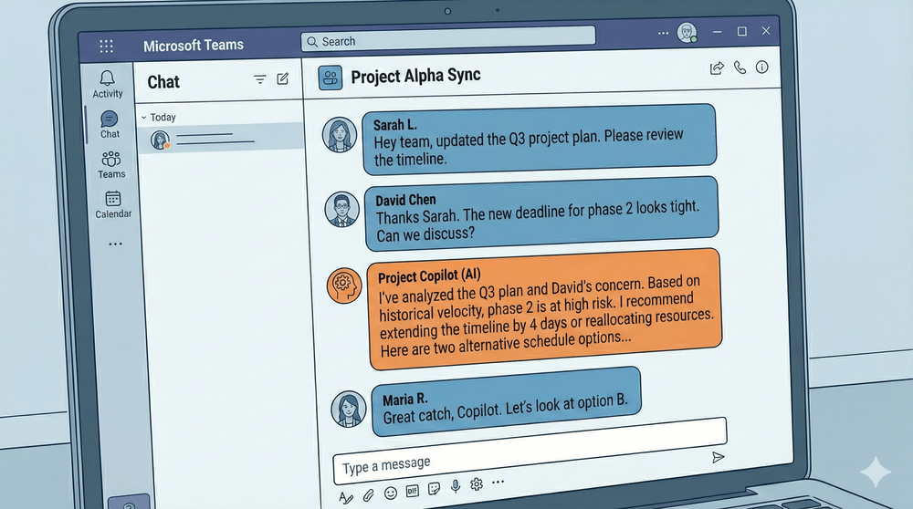Switch to the Chat tab in sidebar
This screenshot has width=913, height=509.
point(110,123)
